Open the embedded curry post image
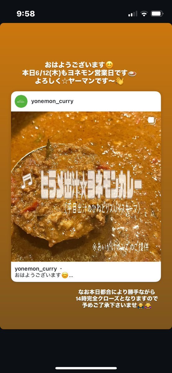The width and height of the screenshot is (172, 373). (86, 187)
